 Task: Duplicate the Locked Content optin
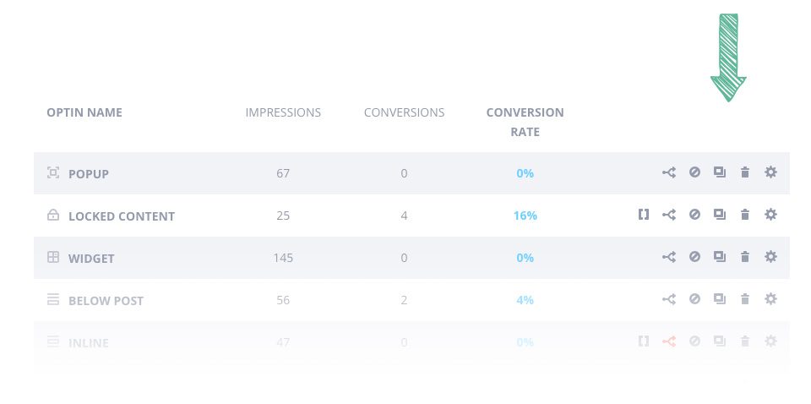click(720, 215)
